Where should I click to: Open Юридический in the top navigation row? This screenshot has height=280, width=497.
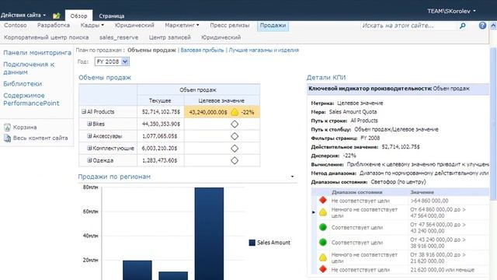pos(134,25)
